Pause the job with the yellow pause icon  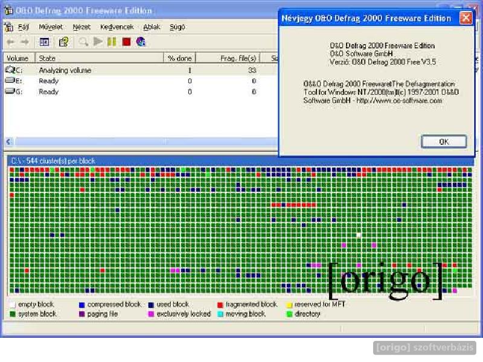point(112,42)
